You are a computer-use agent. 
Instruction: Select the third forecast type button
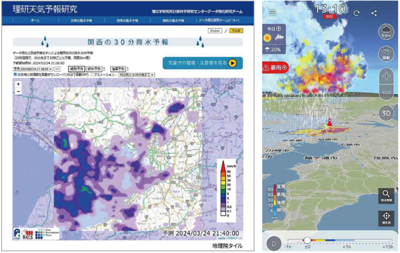click(118, 69)
